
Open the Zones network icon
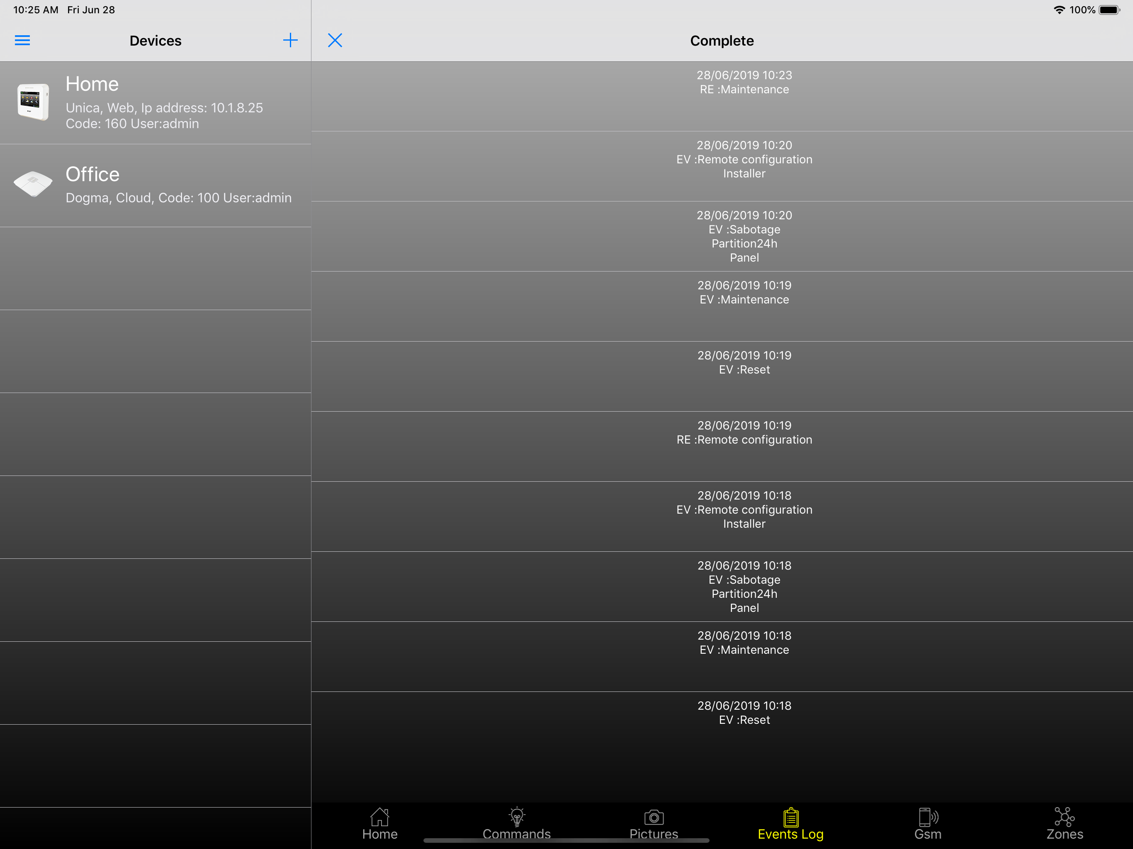1065,817
